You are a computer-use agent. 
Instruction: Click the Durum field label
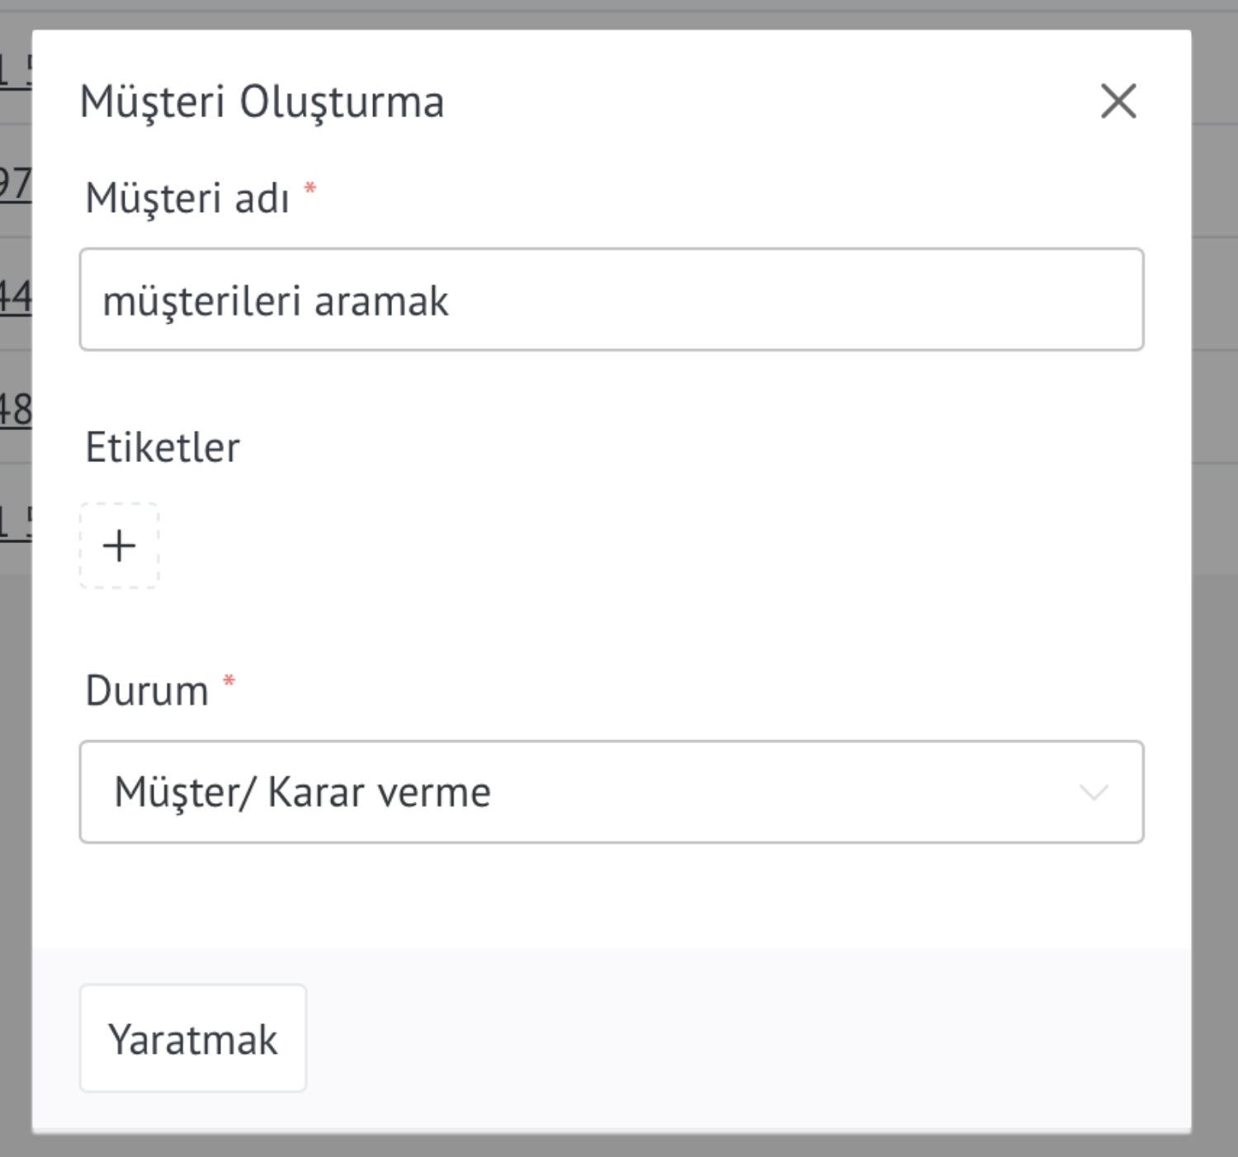pos(147,691)
